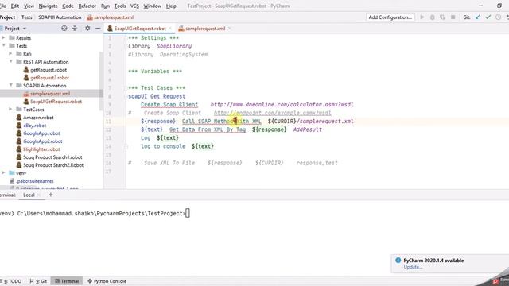Select Souq Product Search2.Robot file
Viewport: 509px width, 286px height.
pyautogui.click(x=53, y=165)
